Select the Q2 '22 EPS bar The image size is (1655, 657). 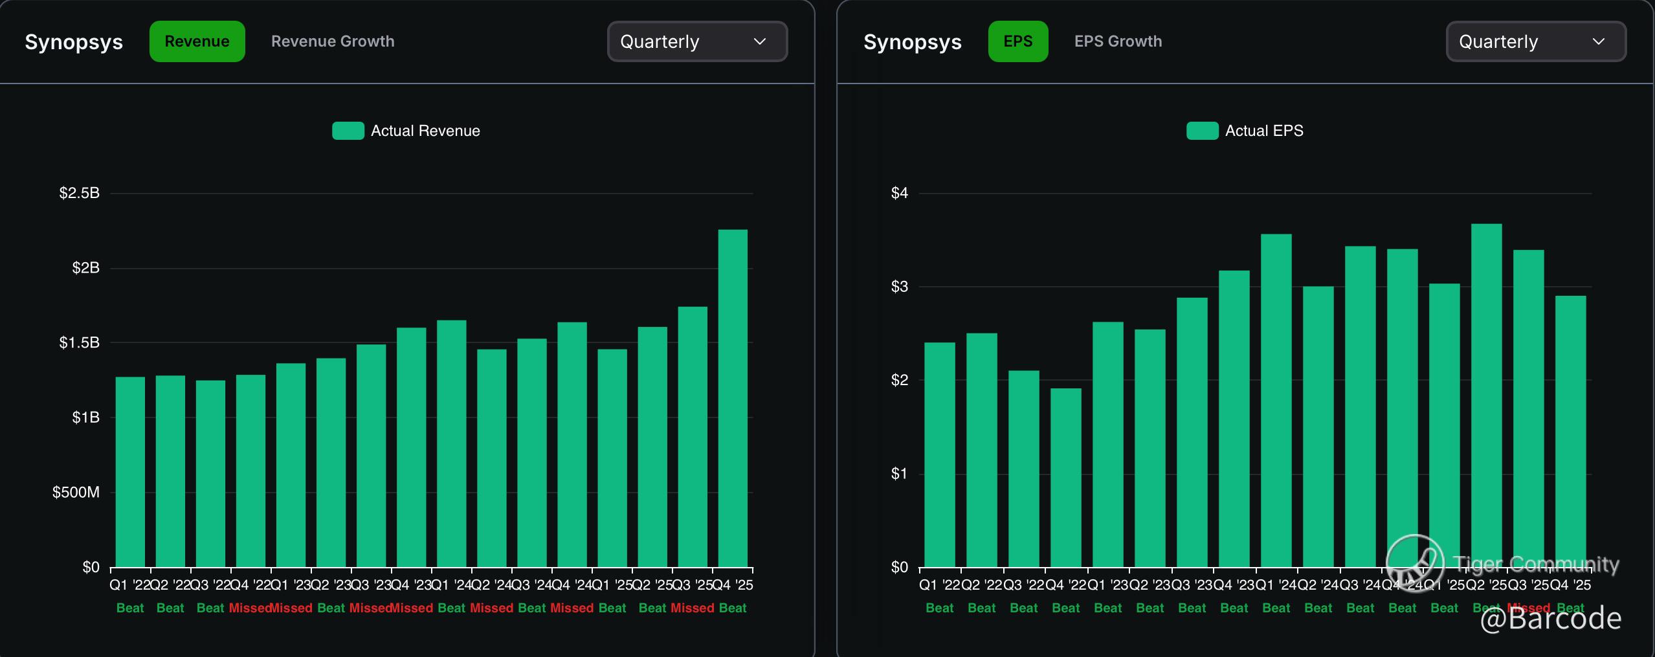pos(982,450)
